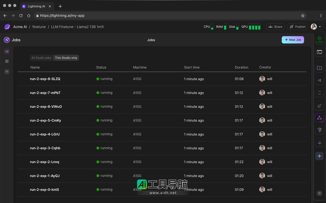
Task: Open the VS Code icon in right sidebar
Action: (319, 80)
